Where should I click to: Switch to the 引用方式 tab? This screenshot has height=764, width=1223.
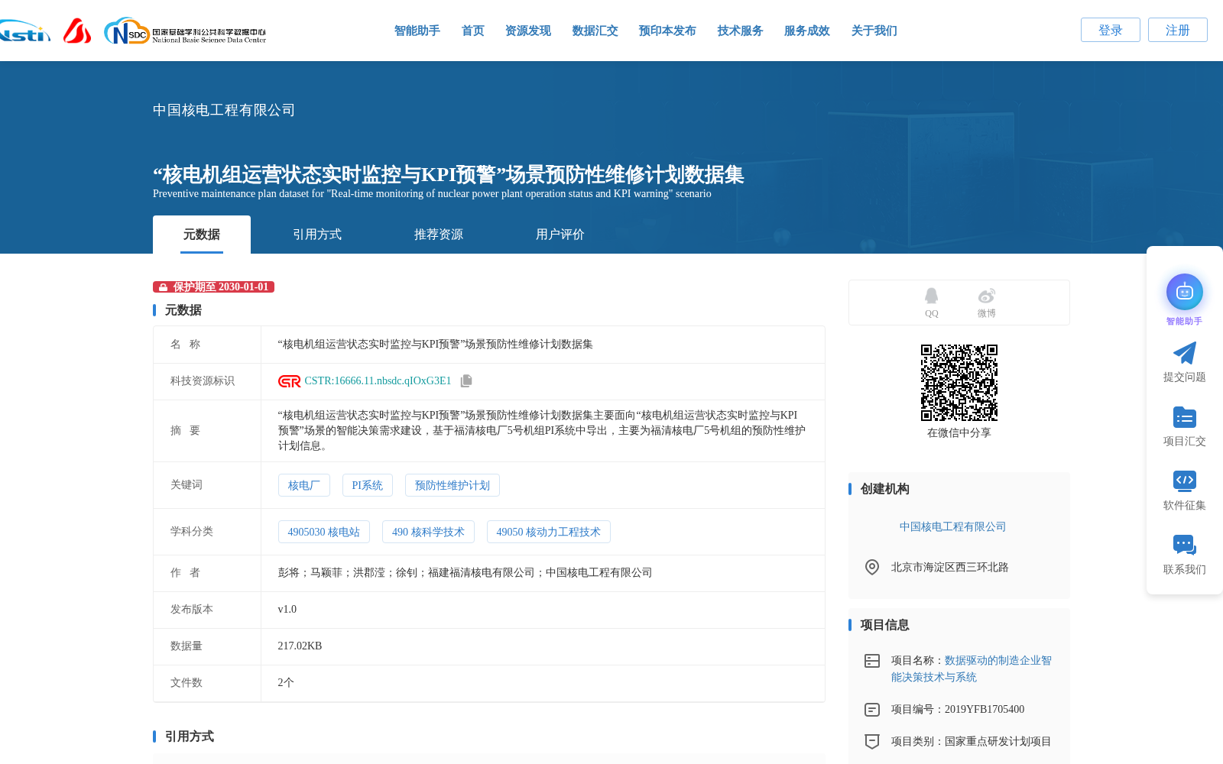tap(317, 235)
